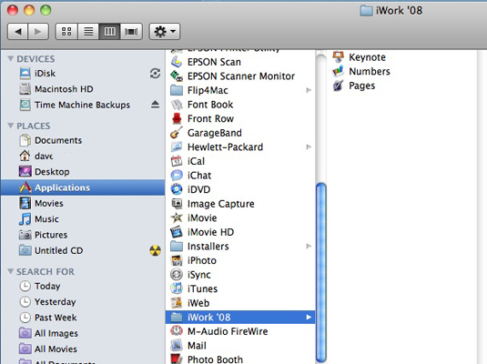This screenshot has width=487, height=364.
Task: Select iWeb application
Action: click(x=240, y=303)
